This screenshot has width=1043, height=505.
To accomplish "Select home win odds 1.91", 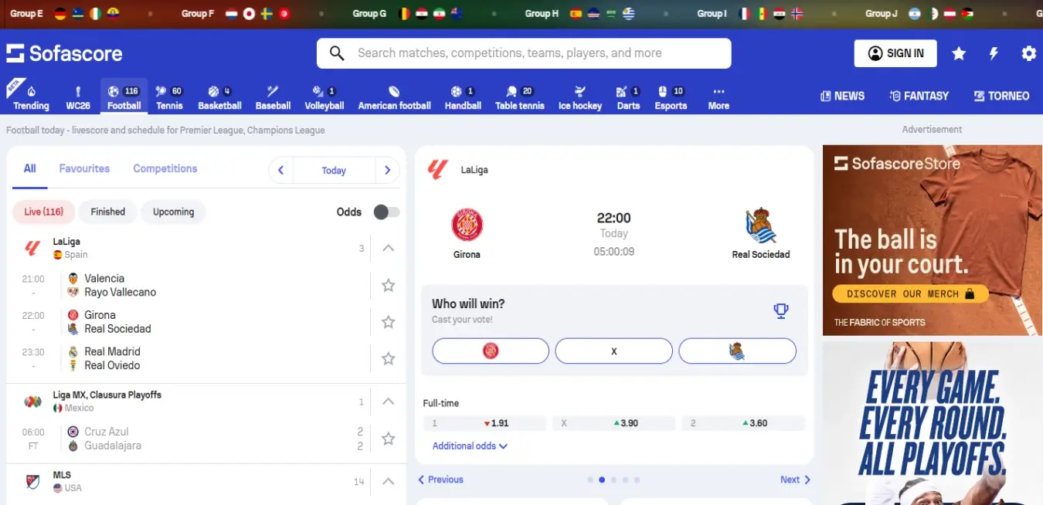I will pos(484,423).
